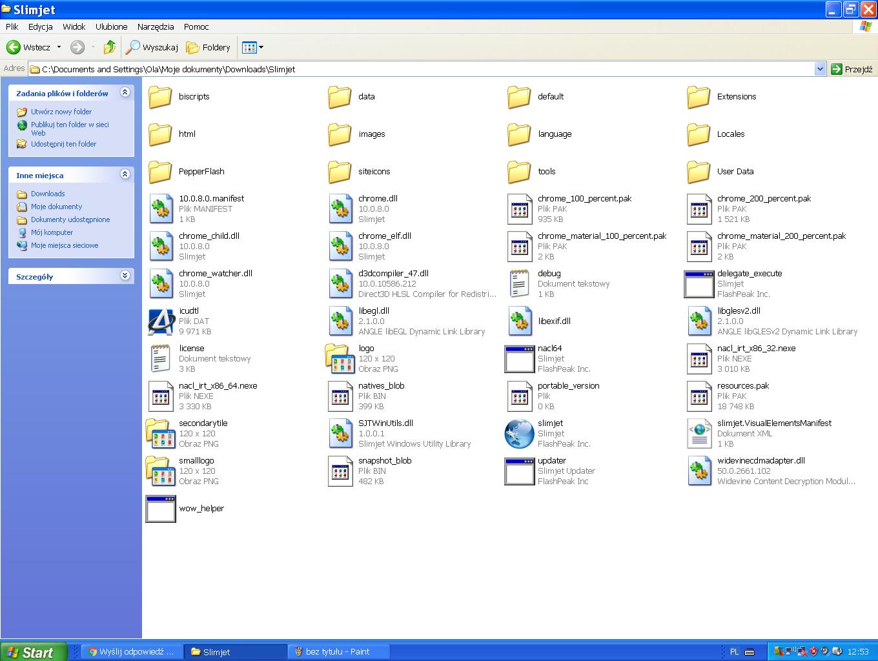
Task: Select the icudtl DAT file icon
Action: tap(160, 321)
